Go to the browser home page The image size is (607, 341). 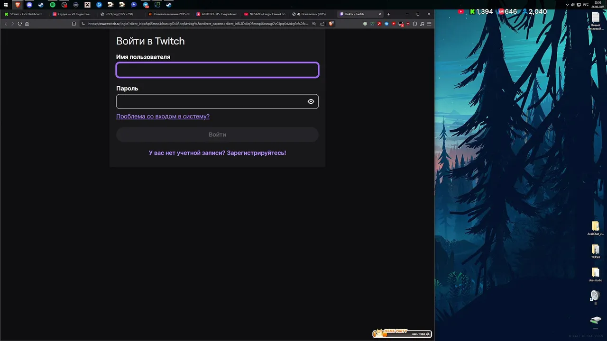click(27, 24)
